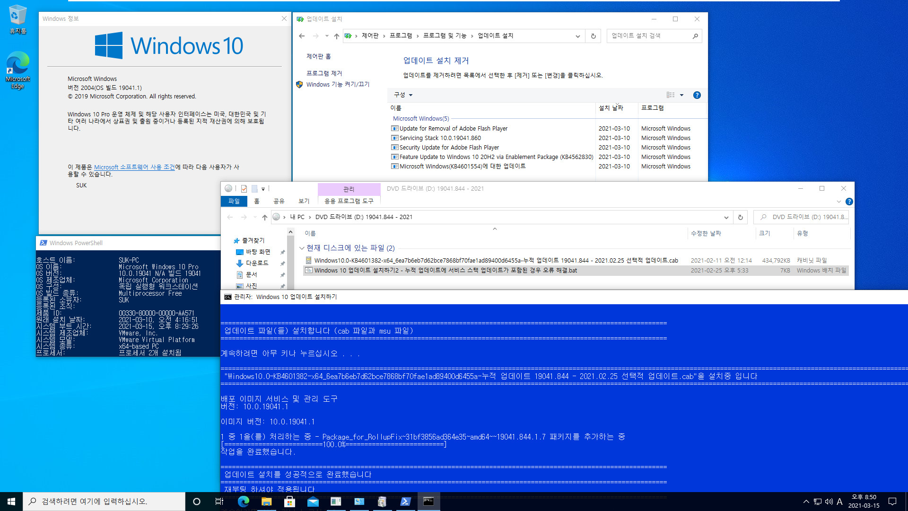908x511 pixels.
Task: Open the 구성 dropdown menu
Action: [x=403, y=95]
